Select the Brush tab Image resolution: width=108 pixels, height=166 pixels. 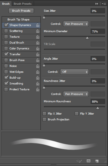point(6,4)
